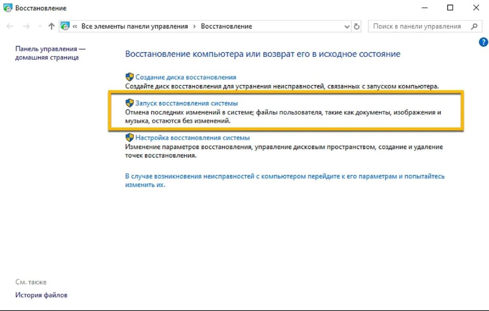The image size is (489, 311).
Task: Click the search magnifier icon
Action: pyautogui.click(x=474, y=27)
